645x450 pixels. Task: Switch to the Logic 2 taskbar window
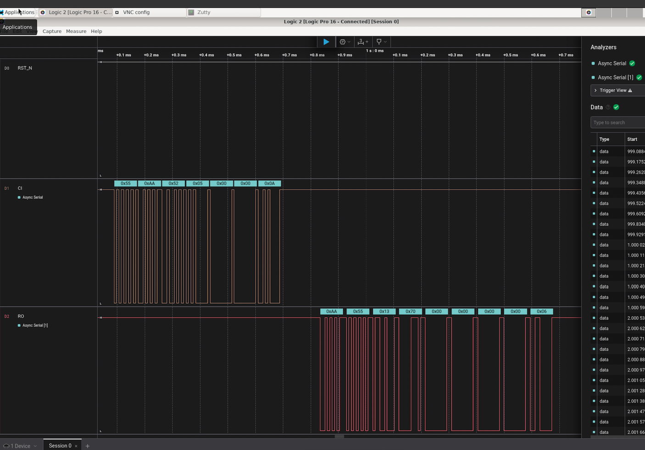[x=76, y=12]
